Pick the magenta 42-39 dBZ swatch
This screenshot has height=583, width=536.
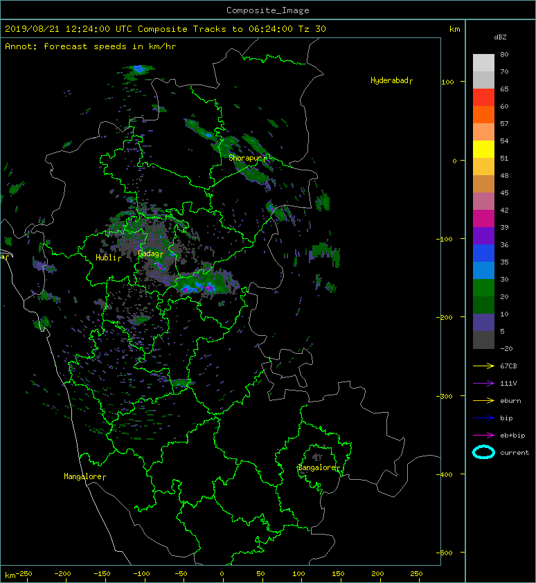(x=483, y=218)
